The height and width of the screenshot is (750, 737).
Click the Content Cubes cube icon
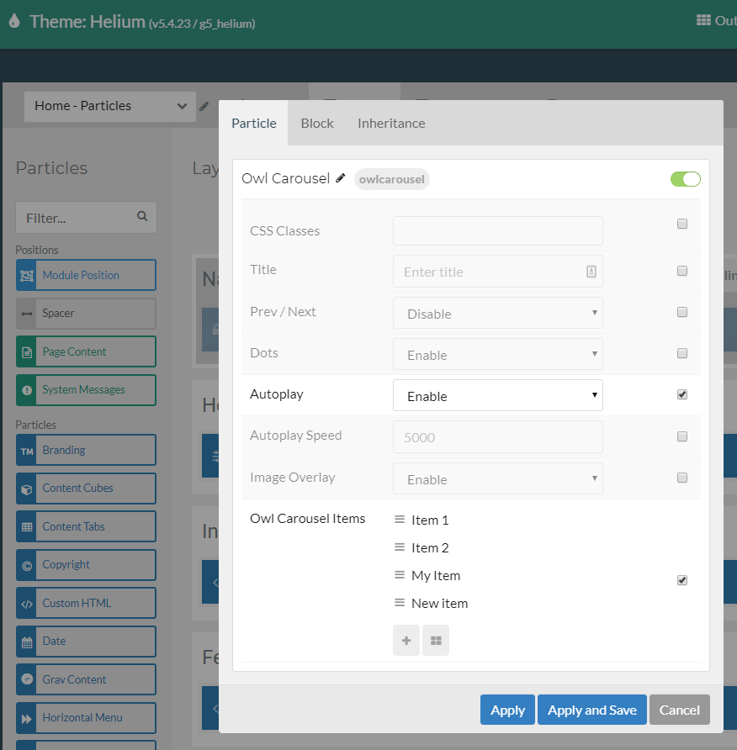(27, 489)
